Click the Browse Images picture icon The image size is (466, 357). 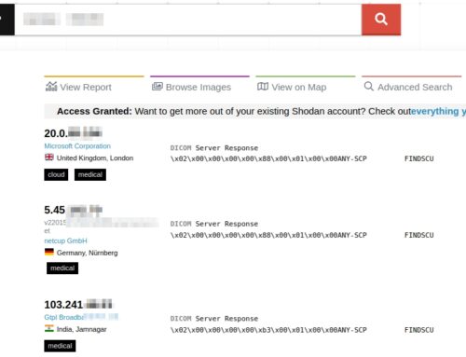158,87
